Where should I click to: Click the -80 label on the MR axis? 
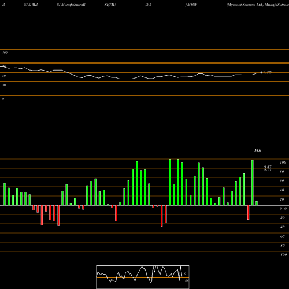[x=282, y=246]
